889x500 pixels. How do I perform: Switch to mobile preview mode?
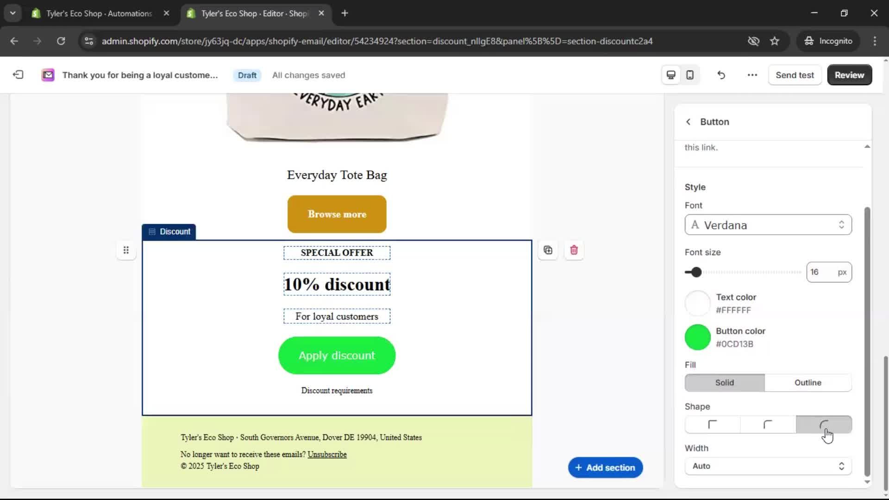[x=689, y=75]
